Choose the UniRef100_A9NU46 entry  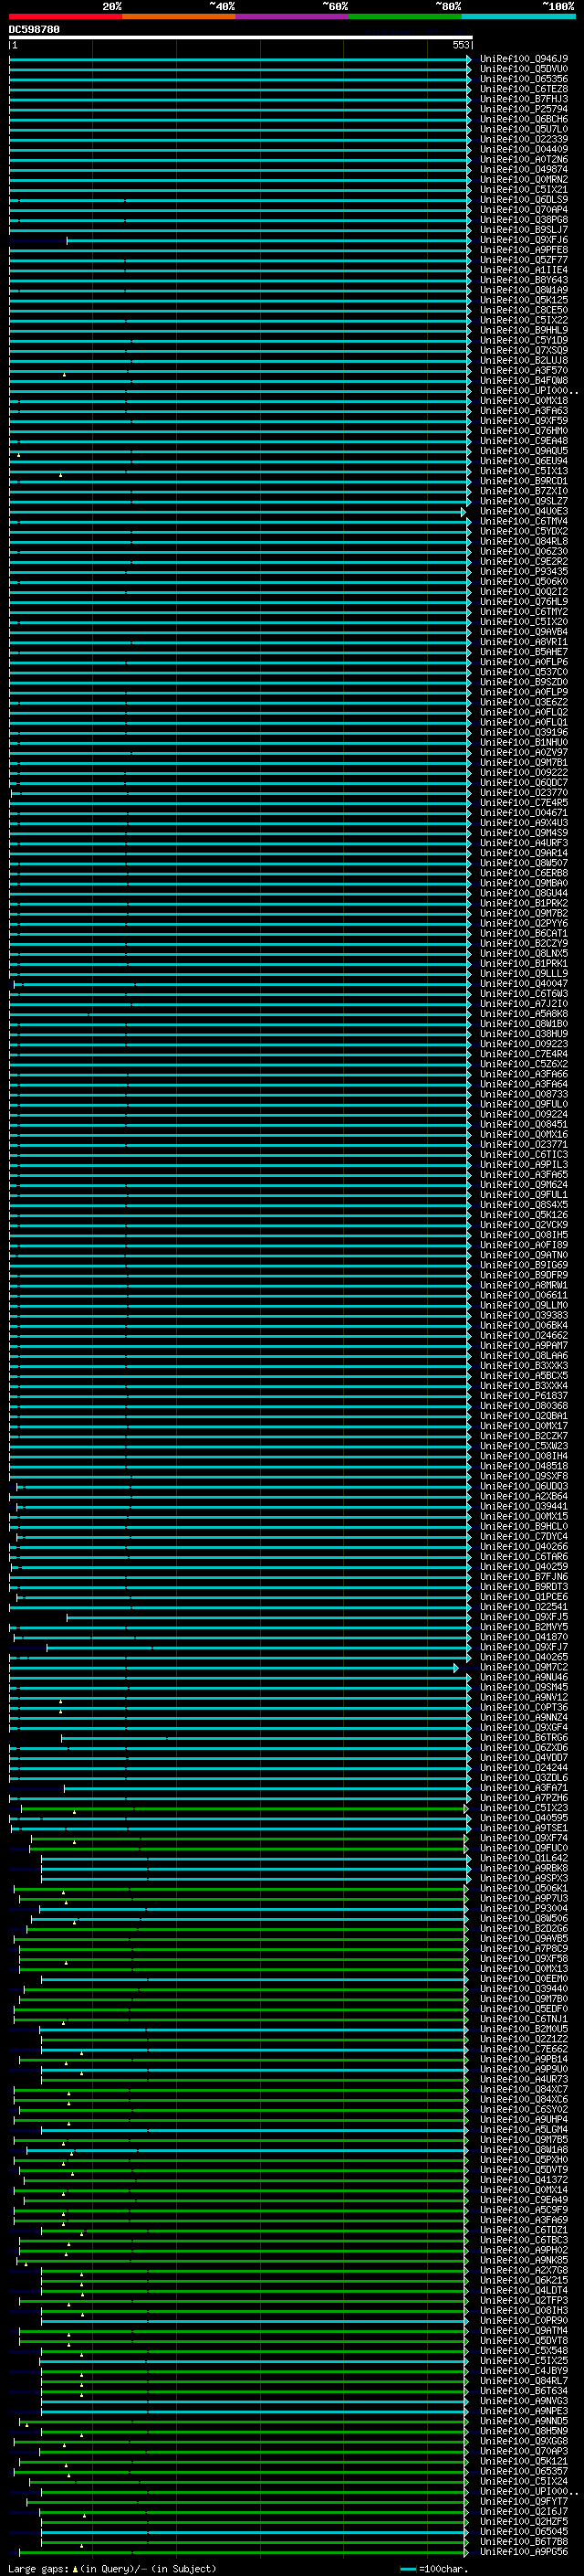[x=524, y=1677]
